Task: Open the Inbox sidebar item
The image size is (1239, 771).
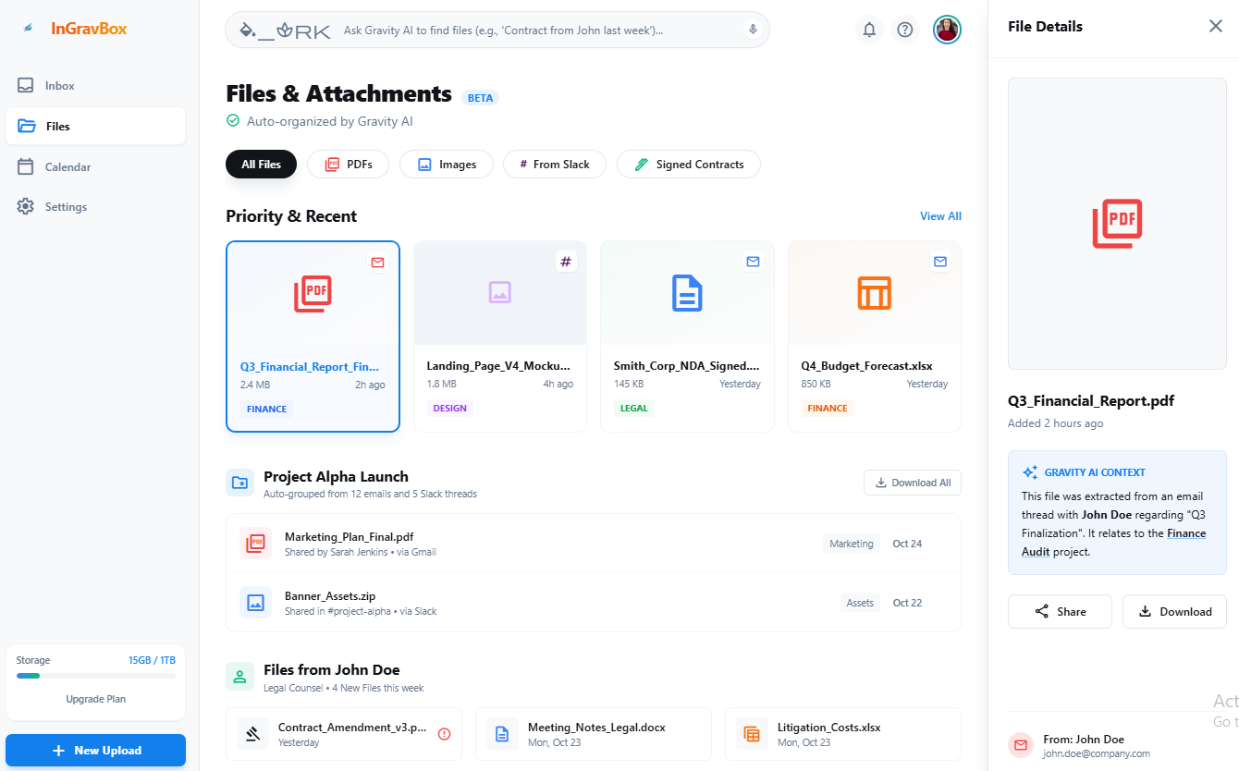Action: [95, 86]
